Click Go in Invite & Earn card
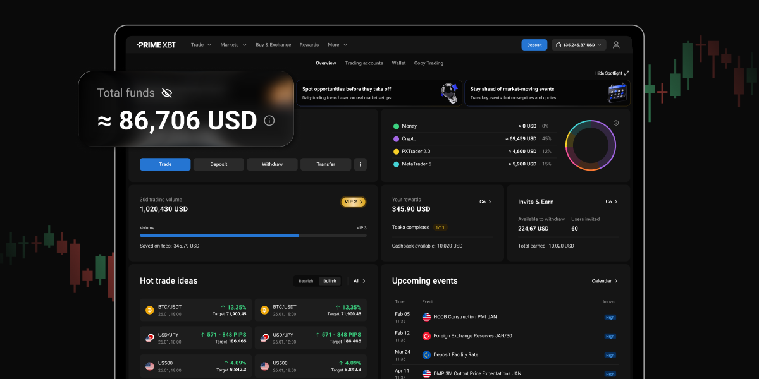The height and width of the screenshot is (379, 759). coord(612,202)
